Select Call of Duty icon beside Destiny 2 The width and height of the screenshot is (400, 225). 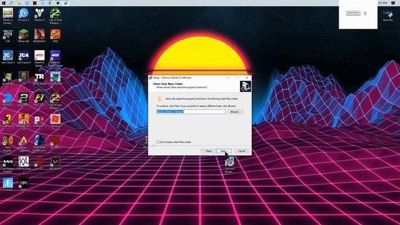click(x=56, y=16)
